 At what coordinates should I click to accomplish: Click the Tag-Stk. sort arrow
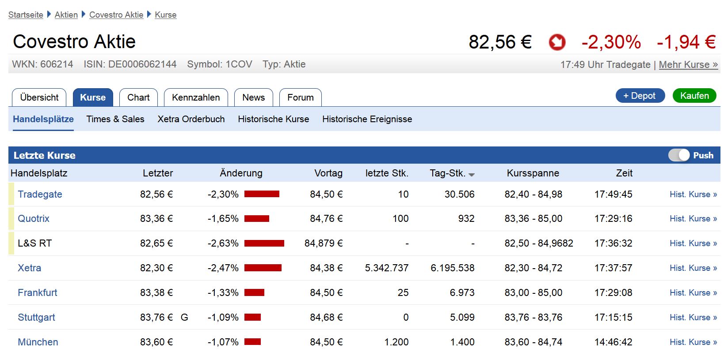click(472, 175)
